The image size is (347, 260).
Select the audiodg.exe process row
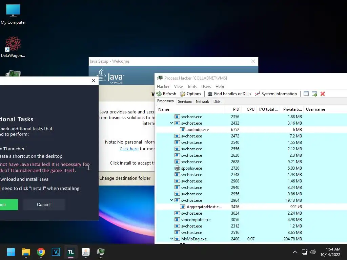click(x=251, y=130)
